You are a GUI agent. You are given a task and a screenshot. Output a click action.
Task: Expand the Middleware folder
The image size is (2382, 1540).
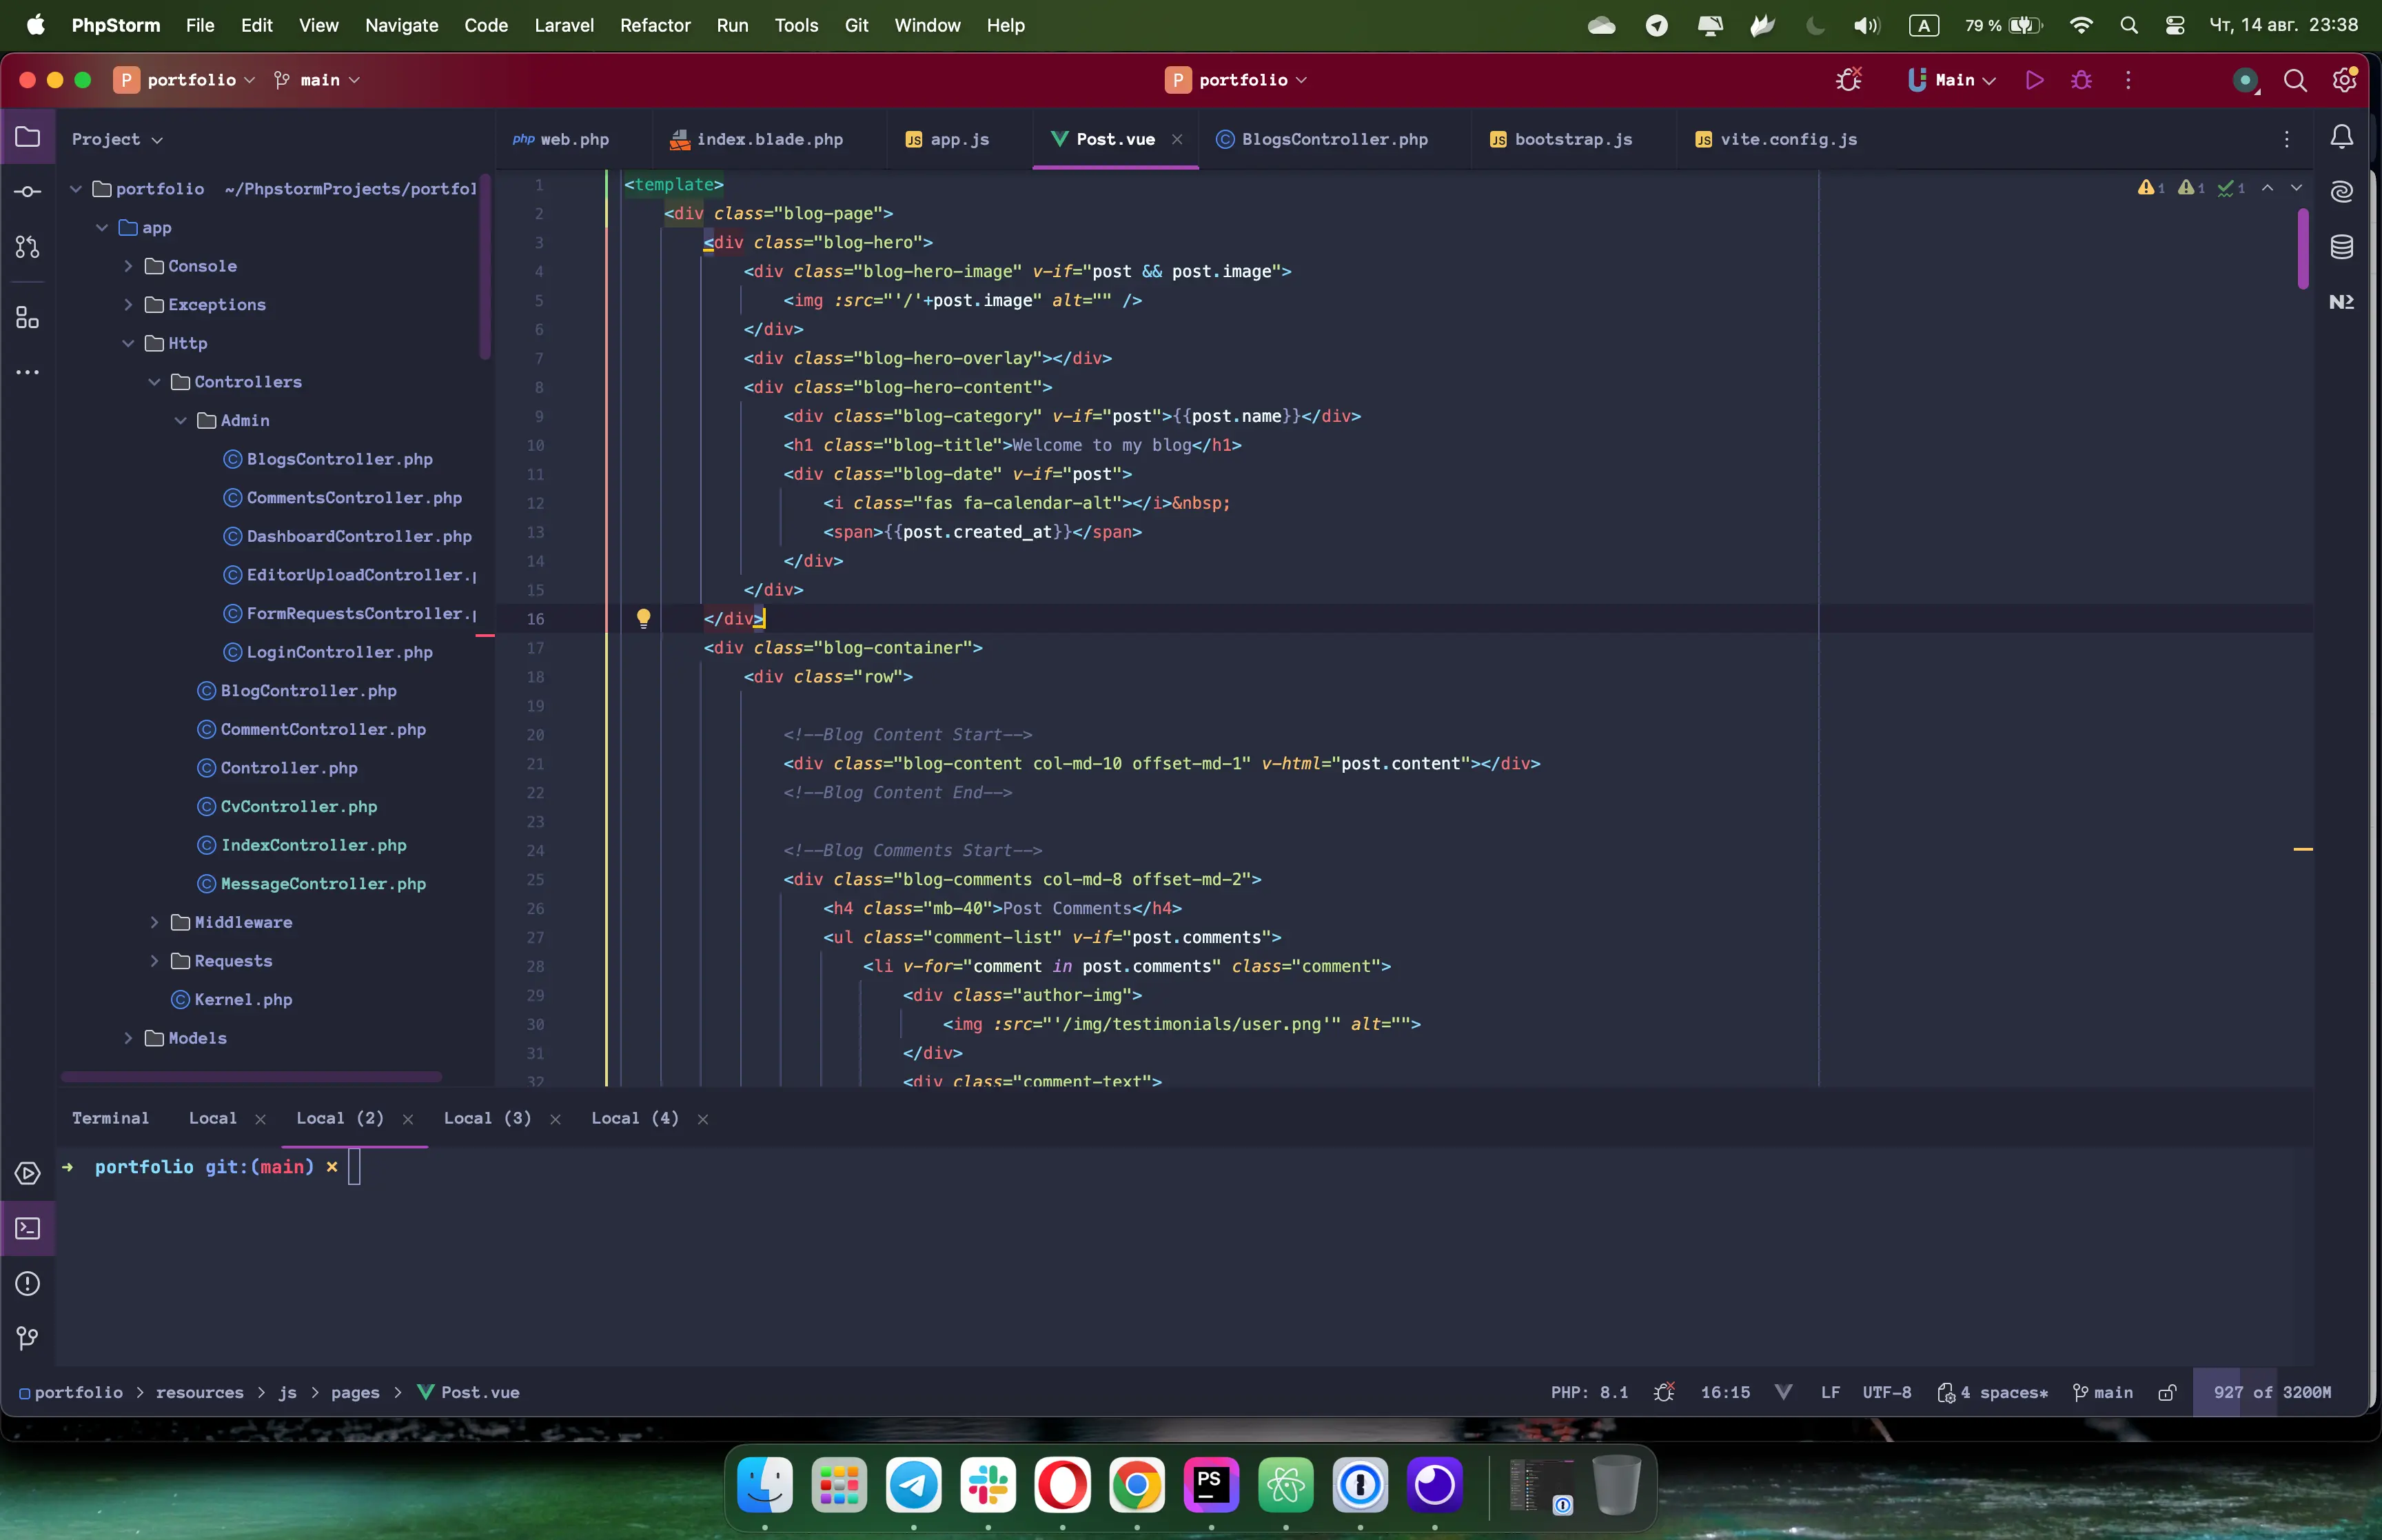pyautogui.click(x=154, y=923)
